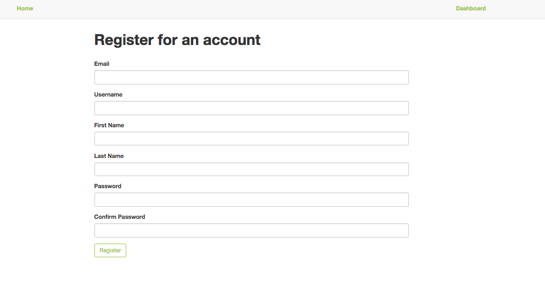Viewport: 545px width, 305px height.
Task: Click the Confirm Password label text
Action: tap(120, 217)
